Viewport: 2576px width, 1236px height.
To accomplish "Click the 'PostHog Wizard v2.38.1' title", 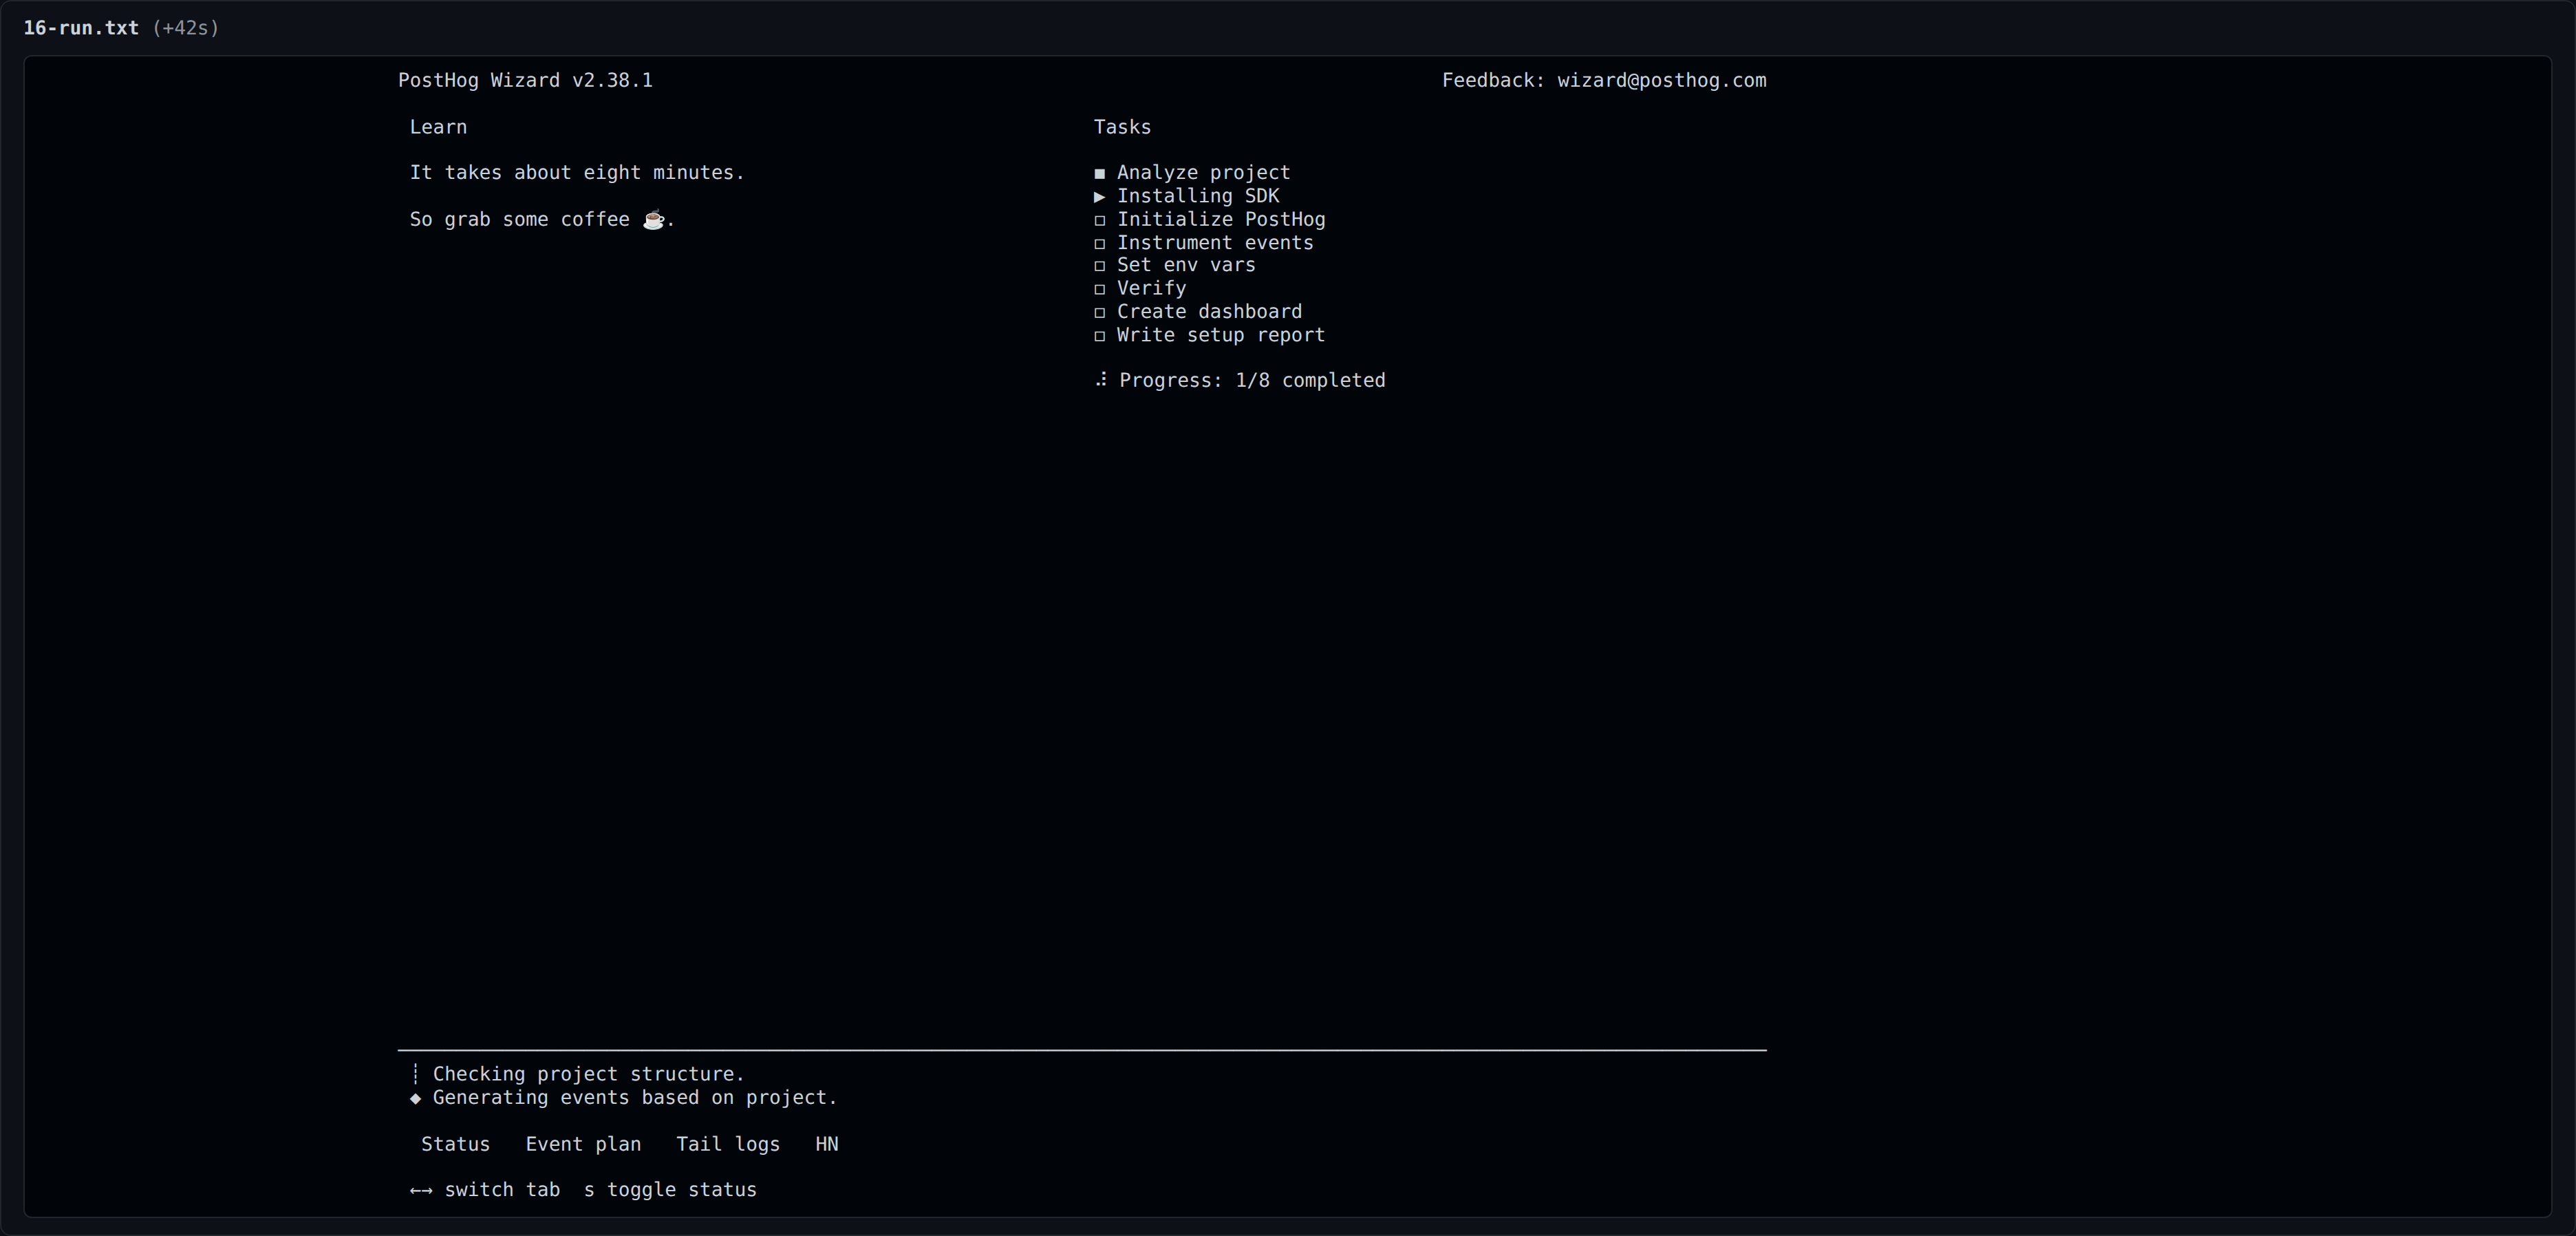I will pyautogui.click(x=525, y=80).
